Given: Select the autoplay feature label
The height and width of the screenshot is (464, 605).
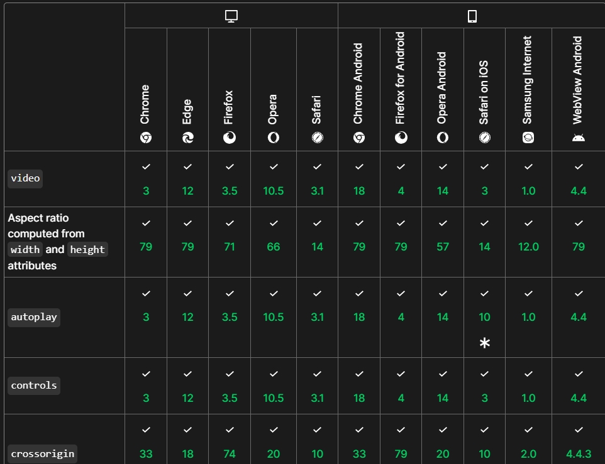Looking at the screenshot, I should (34, 317).
